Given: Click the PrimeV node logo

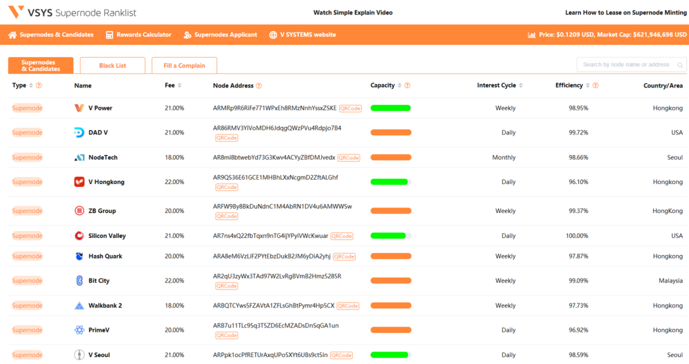Looking at the screenshot, I should click(x=79, y=330).
